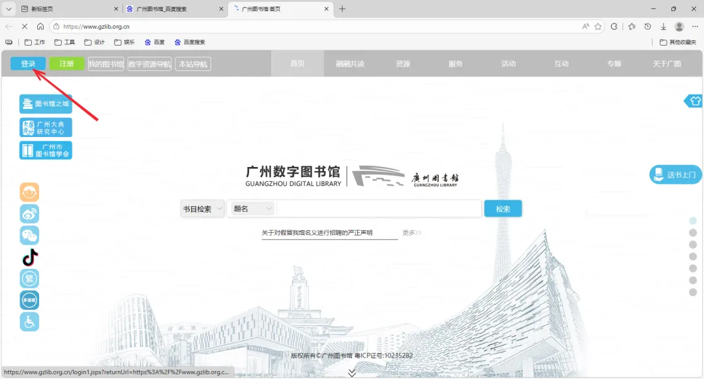The width and height of the screenshot is (704, 379).
Task: Open the browser history icon
Action: click(647, 27)
